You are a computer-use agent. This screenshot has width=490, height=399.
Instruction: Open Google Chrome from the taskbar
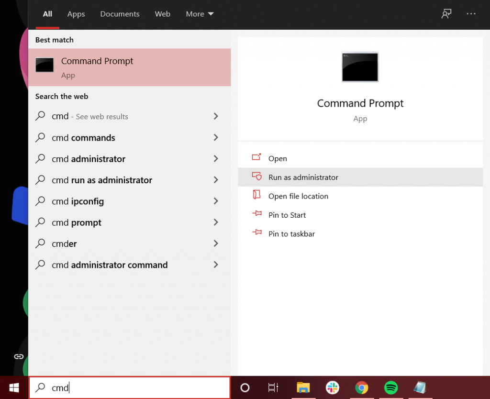tap(362, 388)
